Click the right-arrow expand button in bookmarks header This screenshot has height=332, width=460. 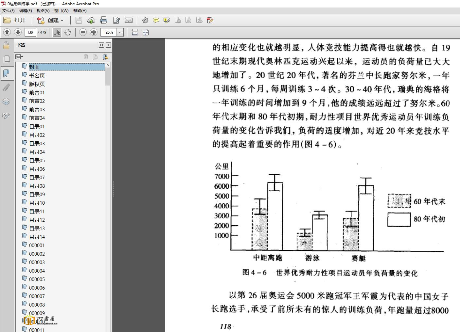click(x=108, y=45)
